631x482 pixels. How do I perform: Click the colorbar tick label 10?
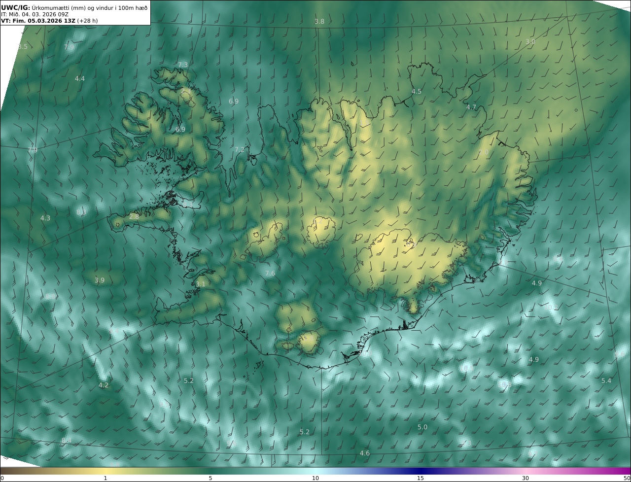315,478
